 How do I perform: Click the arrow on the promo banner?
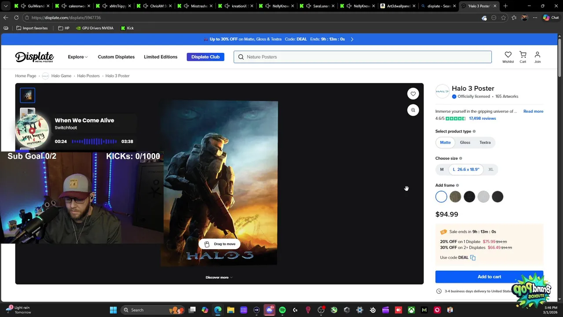352,39
